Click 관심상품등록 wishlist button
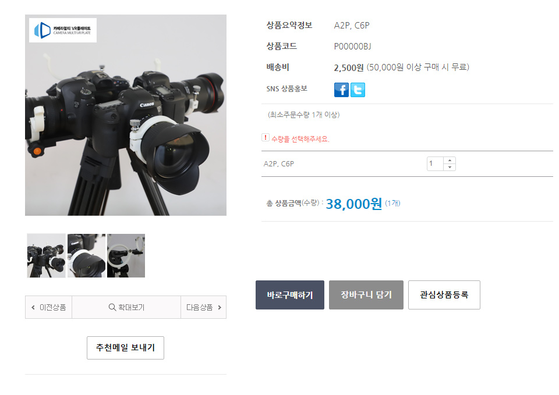 coord(444,295)
